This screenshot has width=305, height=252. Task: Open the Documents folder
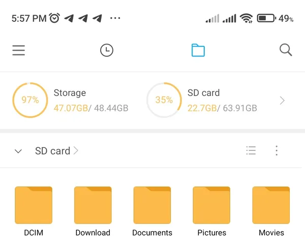152,211
